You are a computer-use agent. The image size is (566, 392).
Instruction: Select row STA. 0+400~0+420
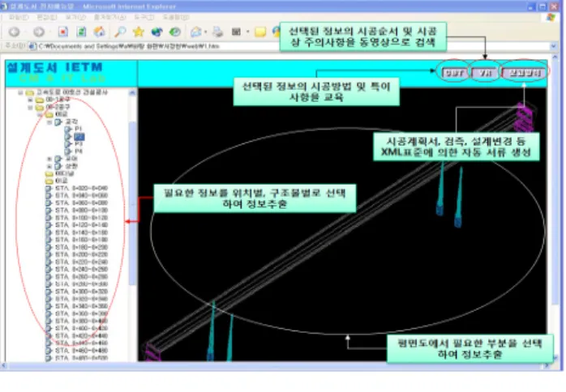click(81, 329)
